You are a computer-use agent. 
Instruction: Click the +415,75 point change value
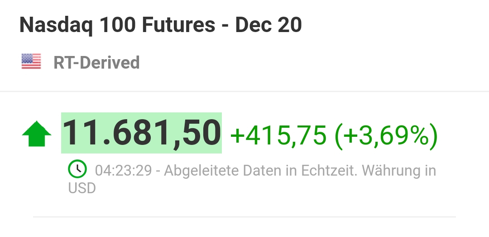tap(278, 135)
